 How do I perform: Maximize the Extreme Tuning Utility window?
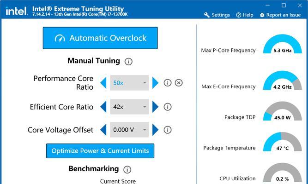tap(284, 6)
